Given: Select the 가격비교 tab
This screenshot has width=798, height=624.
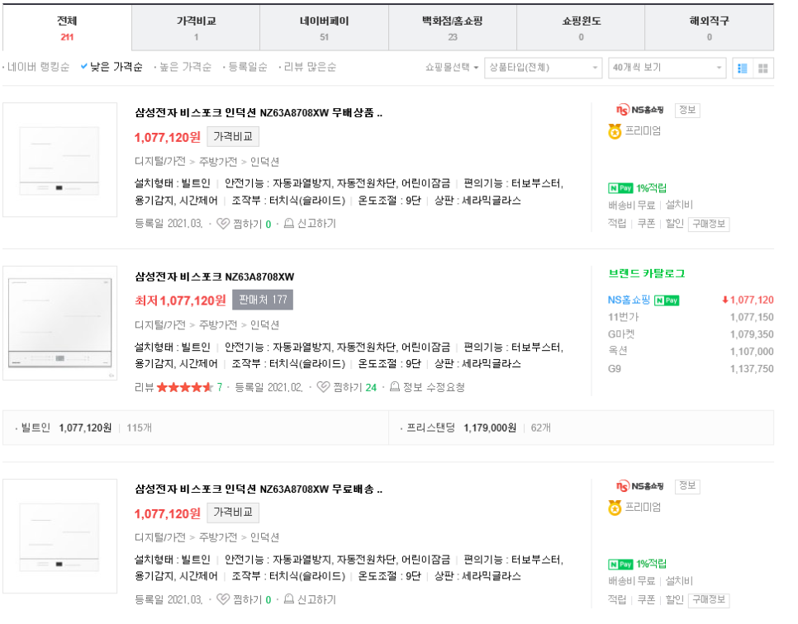Looking at the screenshot, I should tap(196, 28).
